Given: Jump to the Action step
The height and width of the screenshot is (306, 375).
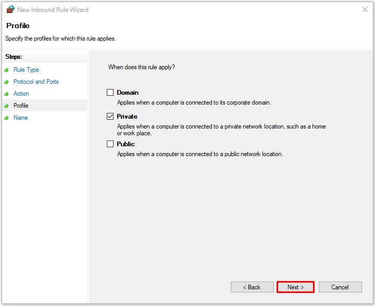Looking at the screenshot, I should point(21,94).
